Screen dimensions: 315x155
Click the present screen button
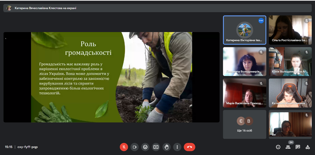156,147
